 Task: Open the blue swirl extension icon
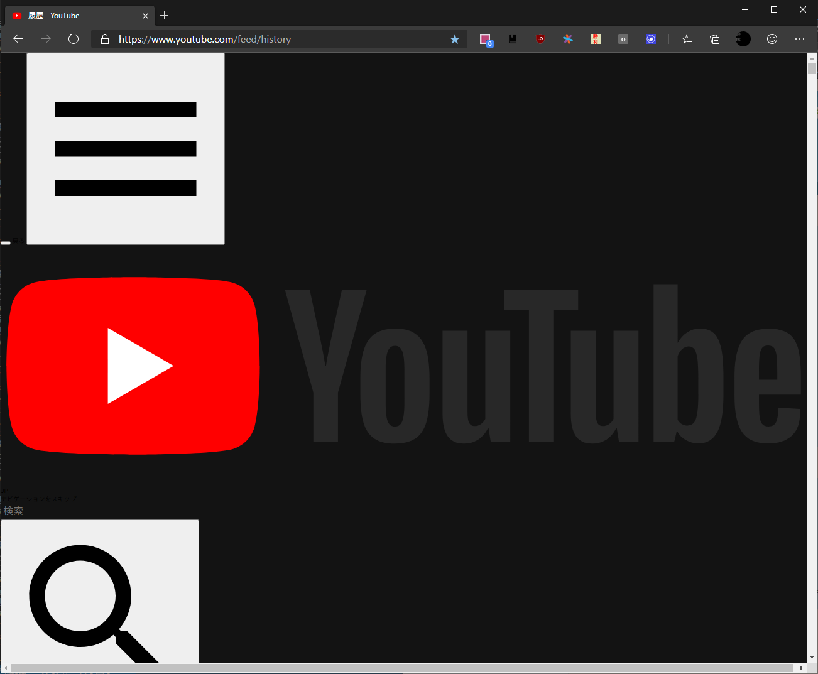coord(651,39)
